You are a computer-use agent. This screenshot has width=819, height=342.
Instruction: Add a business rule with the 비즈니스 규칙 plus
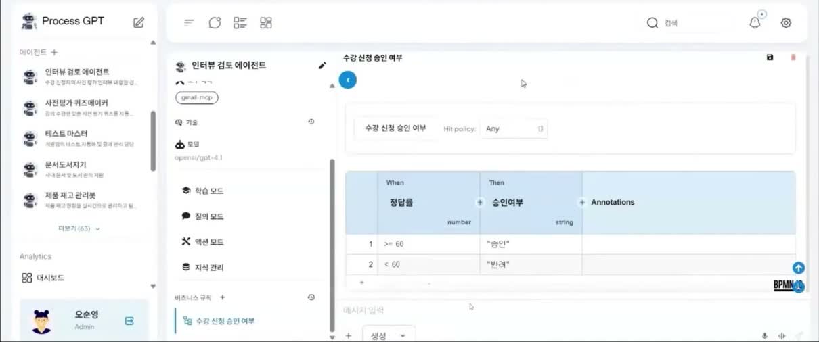pos(223,297)
